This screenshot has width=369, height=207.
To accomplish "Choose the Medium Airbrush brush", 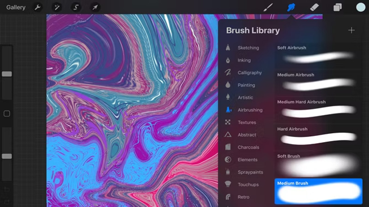I will click(318, 82).
